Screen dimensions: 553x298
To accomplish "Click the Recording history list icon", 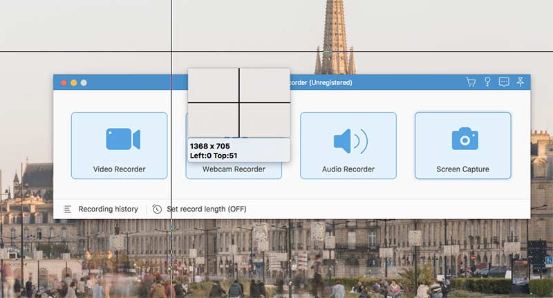I will pos(68,209).
